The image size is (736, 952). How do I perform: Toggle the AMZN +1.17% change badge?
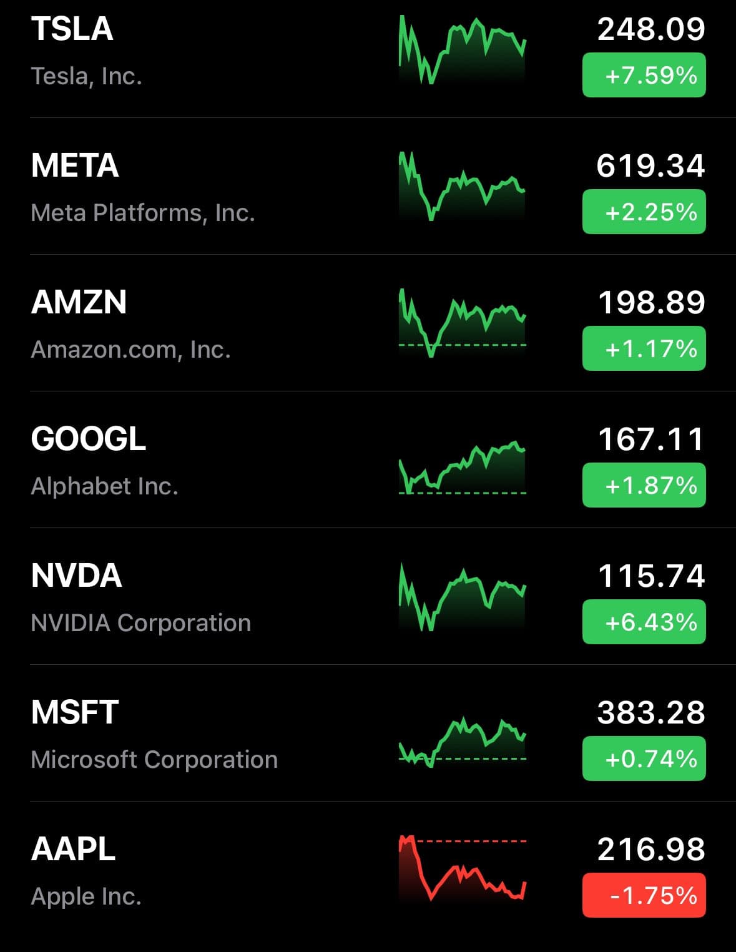pos(644,348)
